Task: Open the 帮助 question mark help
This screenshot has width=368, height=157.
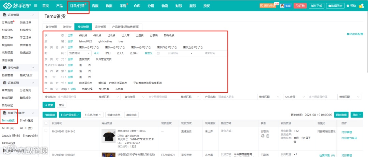Action: point(352,6)
